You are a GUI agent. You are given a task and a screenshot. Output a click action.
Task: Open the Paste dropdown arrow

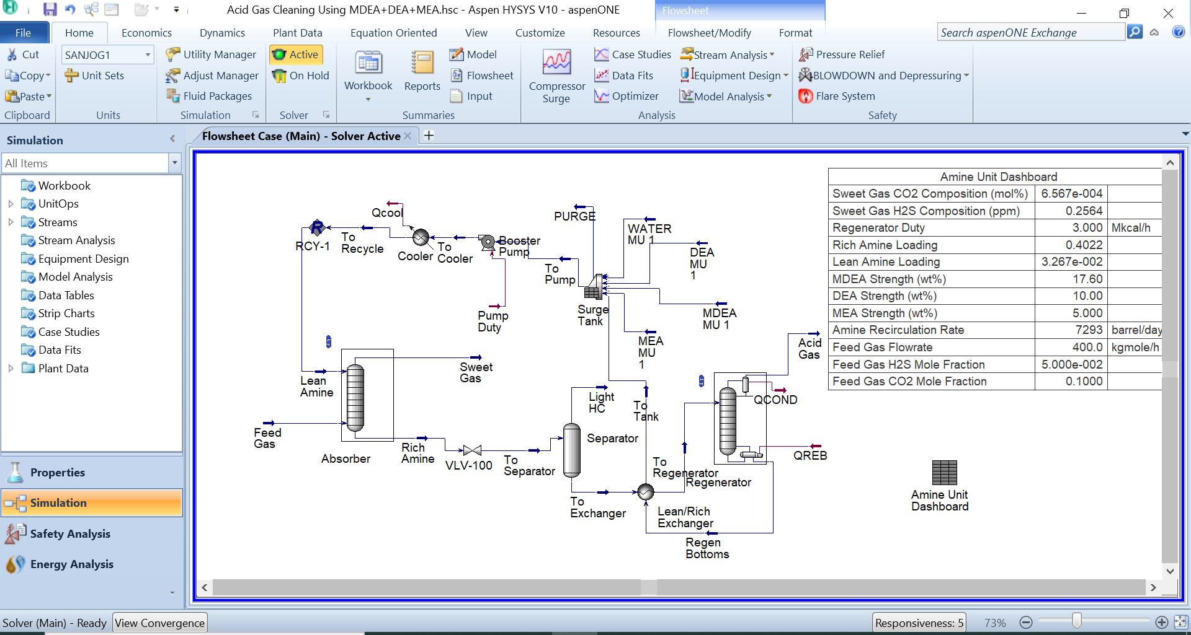tap(48, 97)
